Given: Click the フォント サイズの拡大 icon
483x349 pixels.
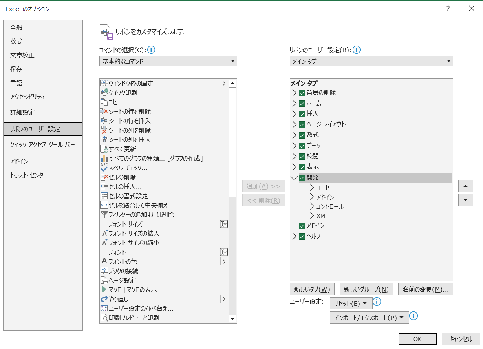Looking at the screenshot, I should click(104, 233).
